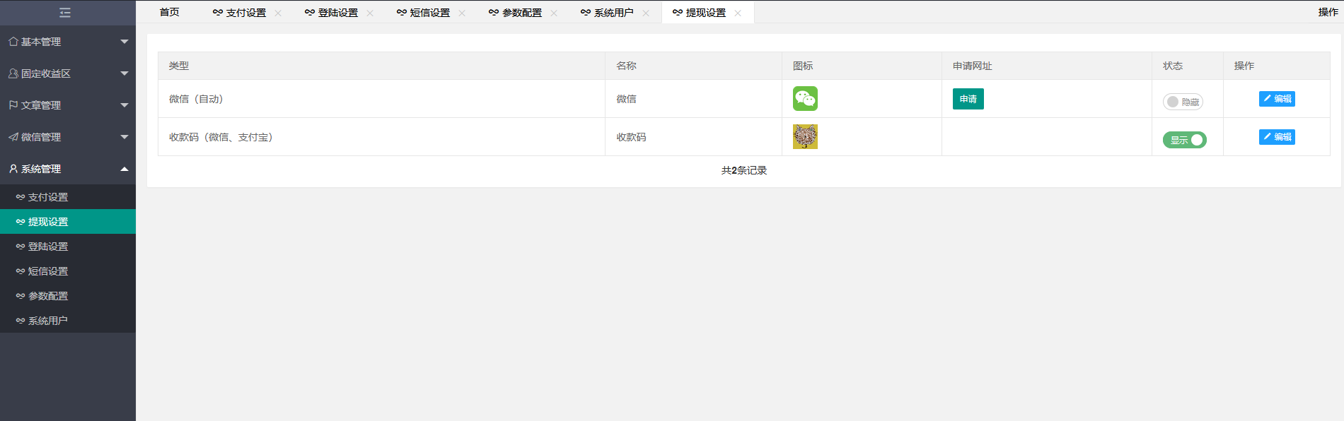Toggle 微信 row status from 隐藏
Viewport: 1344px width, 421px height.
[x=1183, y=102]
